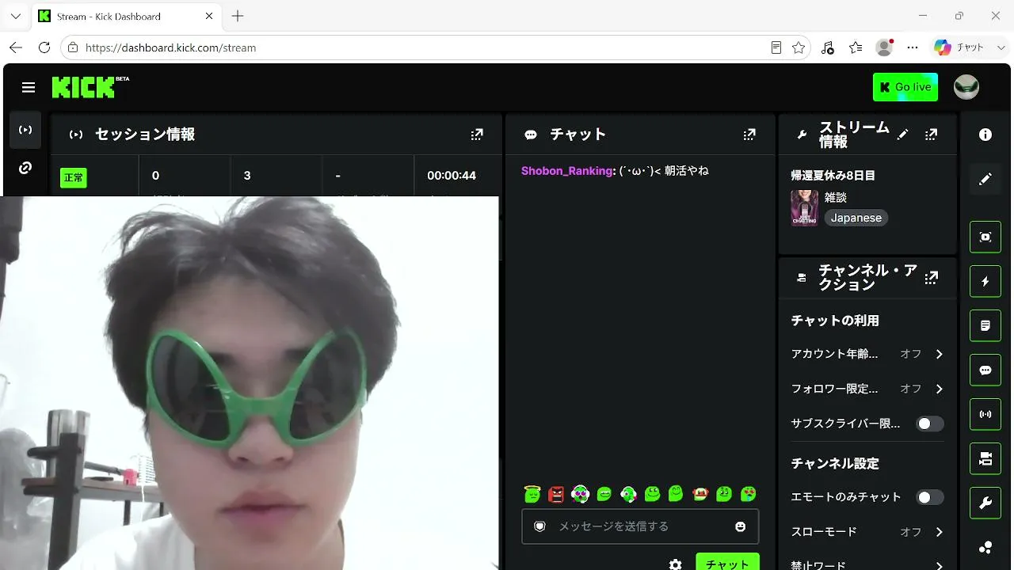The image size is (1014, 570).
Task: Insert the headphones emote with purple eyes
Action: click(x=580, y=494)
